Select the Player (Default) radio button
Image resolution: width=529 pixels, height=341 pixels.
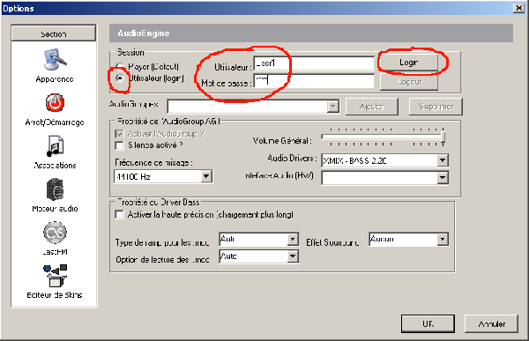point(120,66)
